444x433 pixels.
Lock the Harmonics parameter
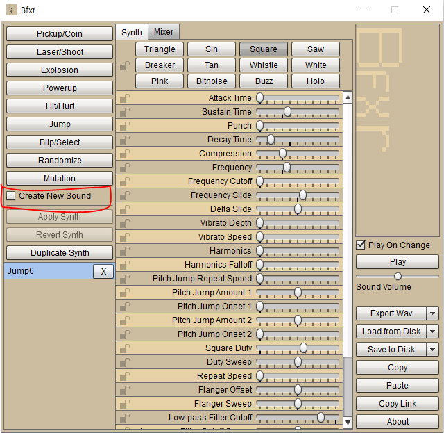[125, 251]
